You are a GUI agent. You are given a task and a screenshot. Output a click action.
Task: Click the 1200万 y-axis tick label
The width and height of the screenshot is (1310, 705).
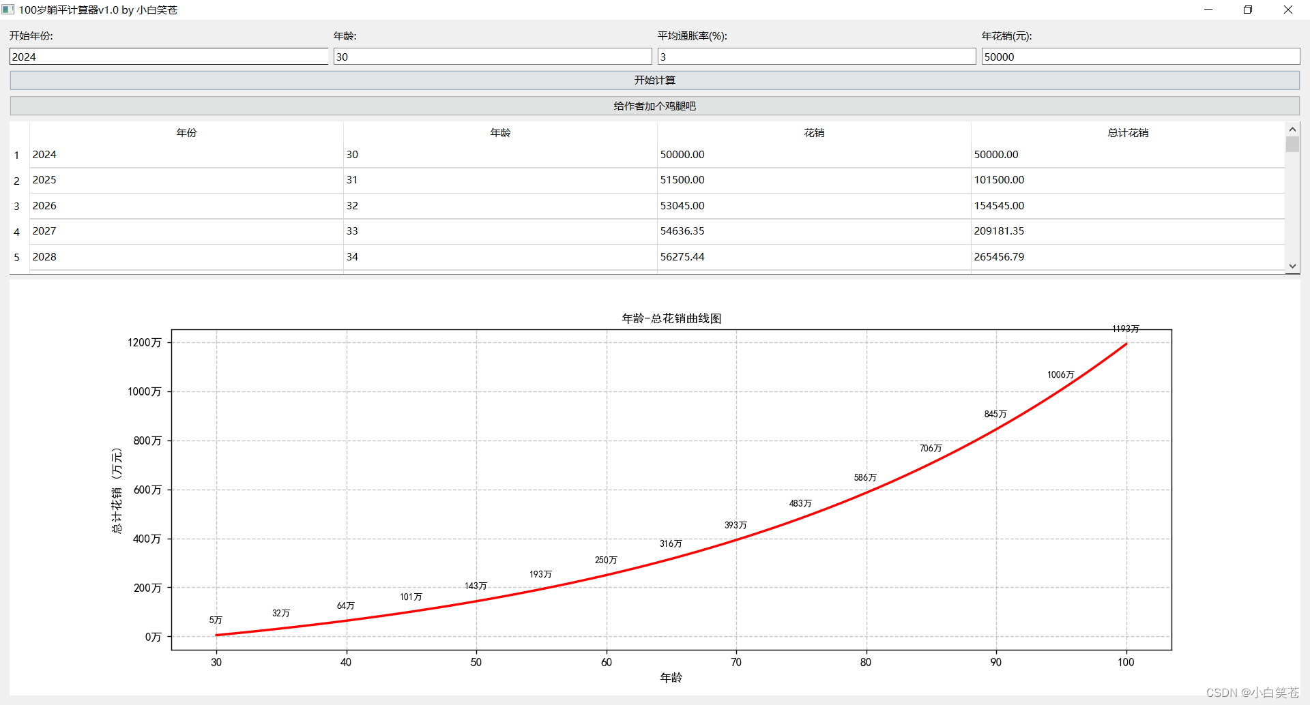pos(145,342)
